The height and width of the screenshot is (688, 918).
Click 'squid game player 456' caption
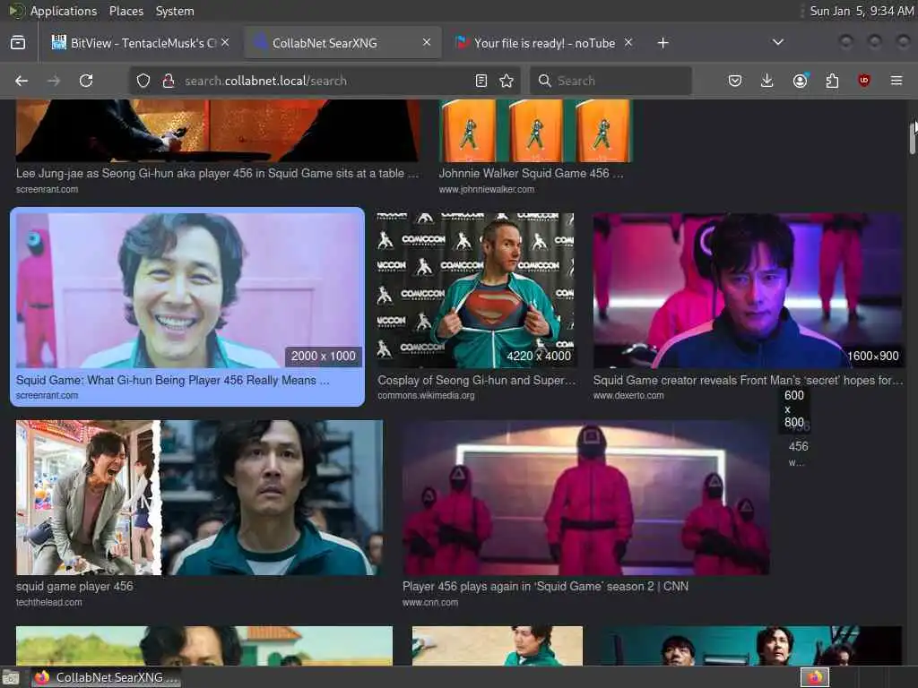74,586
